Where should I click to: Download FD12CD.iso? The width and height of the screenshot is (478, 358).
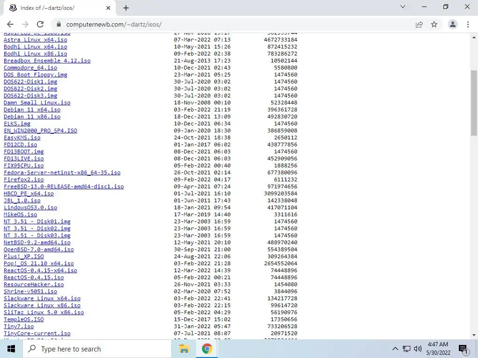21,145
